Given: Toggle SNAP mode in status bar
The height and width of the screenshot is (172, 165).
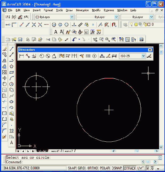Looking at the screenshot, I should (72, 168).
